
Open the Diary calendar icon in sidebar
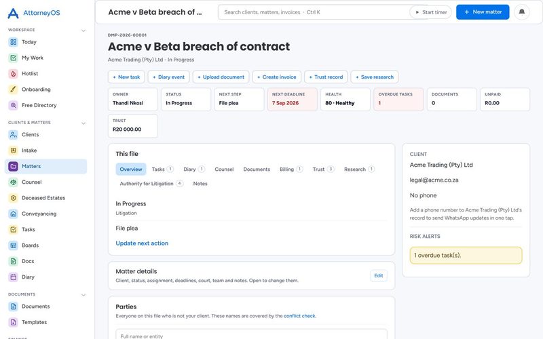coord(13,277)
